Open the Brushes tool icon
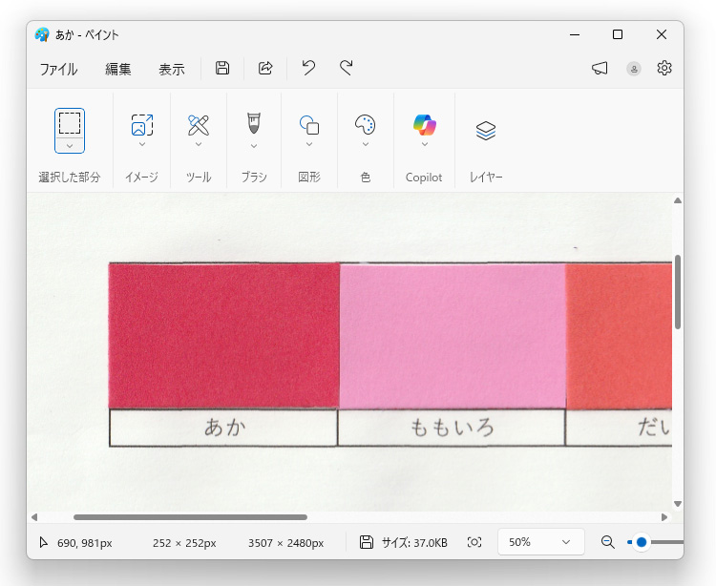The height and width of the screenshot is (586, 716). pyautogui.click(x=254, y=124)
